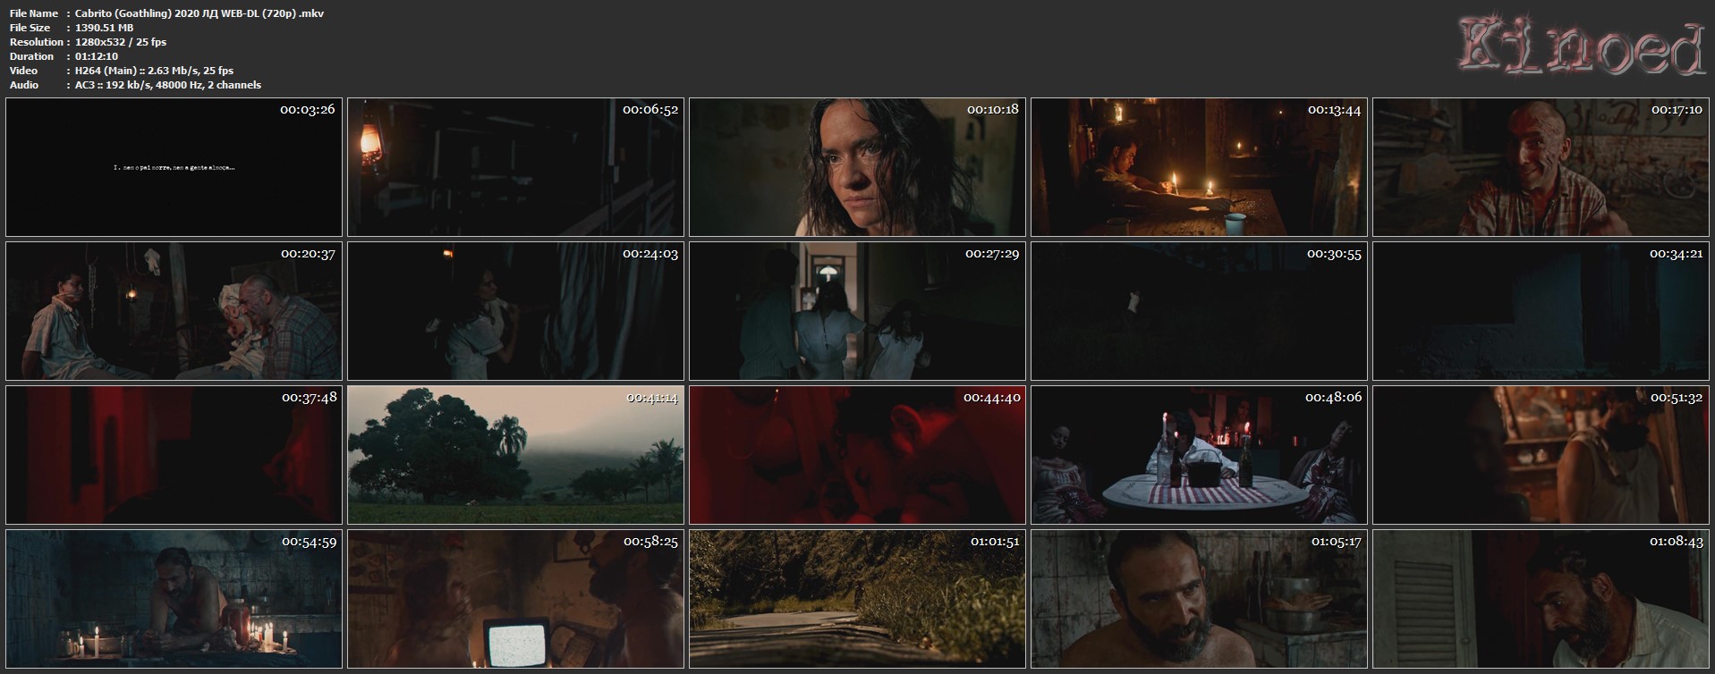Image resolution: width=1715 pixels, height=674 pixels.
Task: Click the 00:54:59 timestamp label
Action: tap(309, 541)
